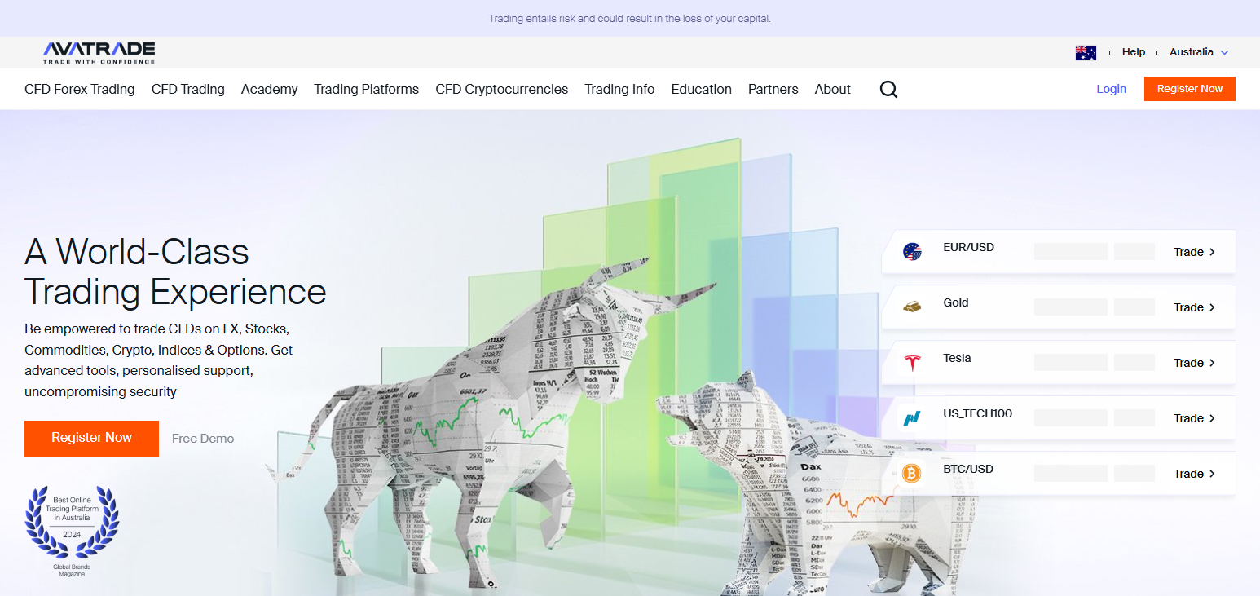
Task: Click the A World-Class Trading Experience heading
Action: pos(175,272)
